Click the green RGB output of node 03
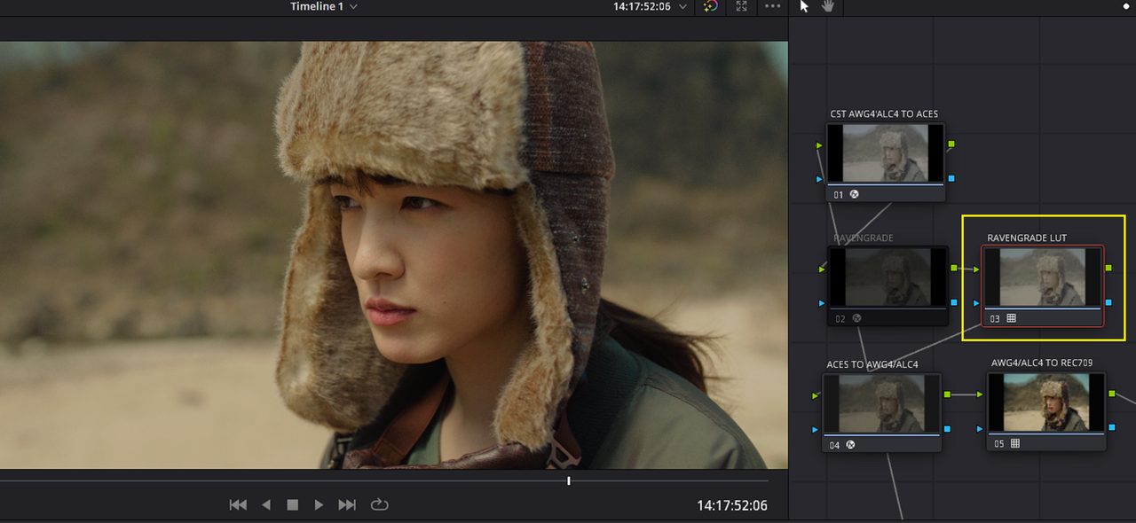The height and width of the screenshot is (523, 1136). tap(1109, 267)
